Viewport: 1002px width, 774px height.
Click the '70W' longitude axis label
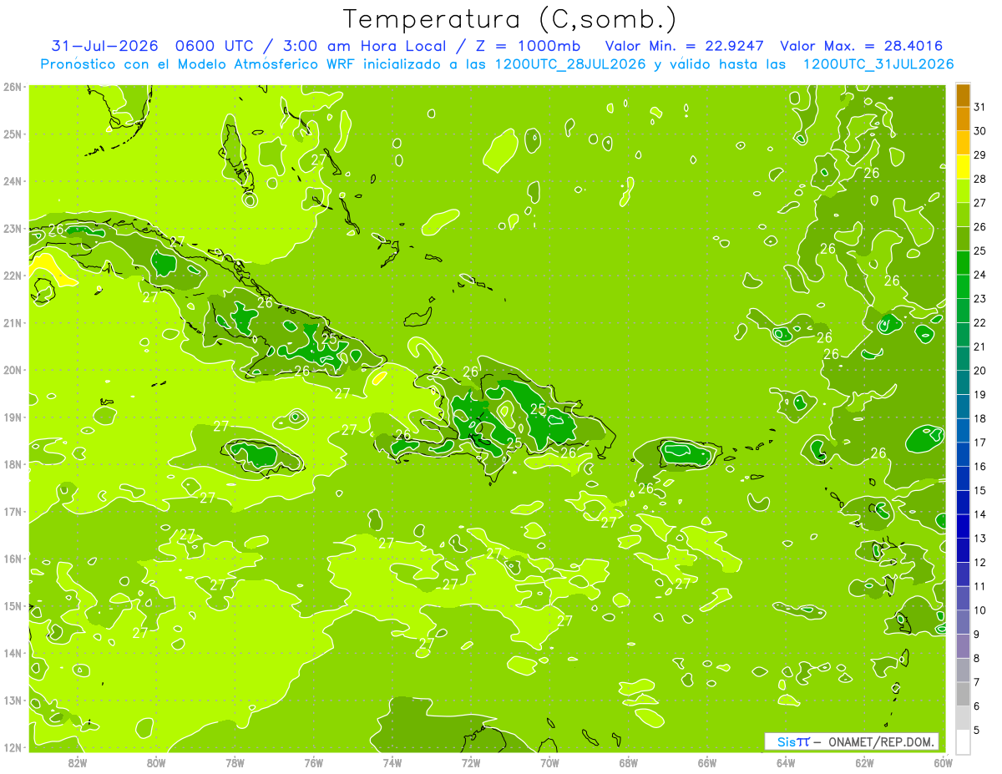[549, 762]
